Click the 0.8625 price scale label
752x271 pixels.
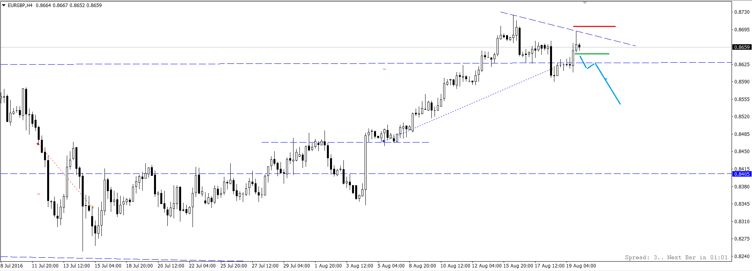742,64
